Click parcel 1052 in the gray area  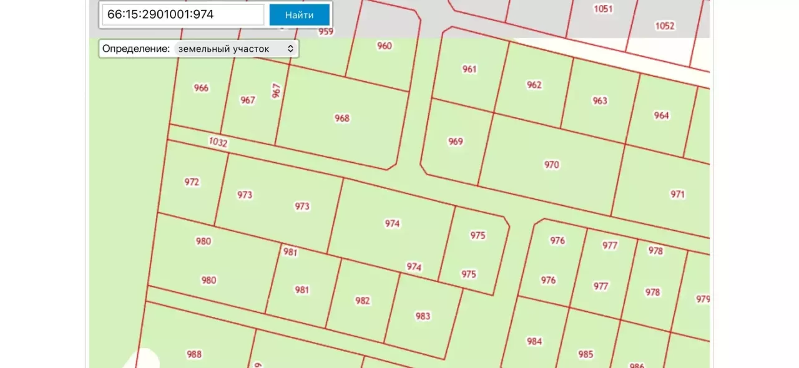665,26
